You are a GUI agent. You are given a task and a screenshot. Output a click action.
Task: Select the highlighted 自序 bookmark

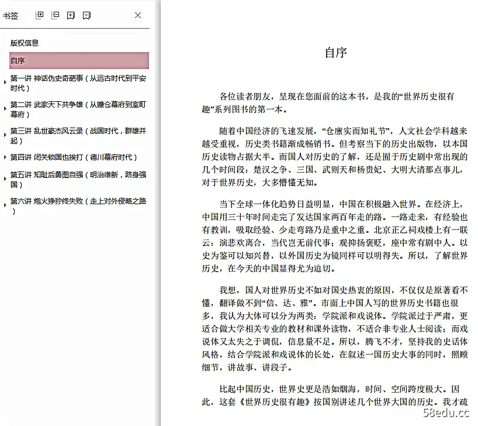[79, 60]
